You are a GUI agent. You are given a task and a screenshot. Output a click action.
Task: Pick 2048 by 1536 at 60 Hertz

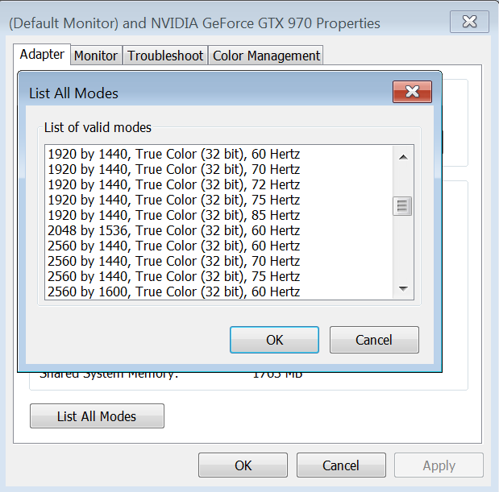pos(174,230)
